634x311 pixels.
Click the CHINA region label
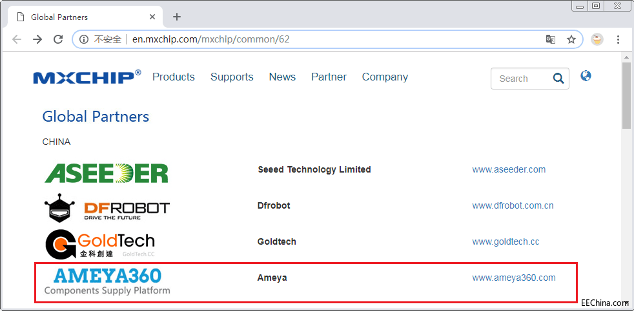[x=56, y=142]
